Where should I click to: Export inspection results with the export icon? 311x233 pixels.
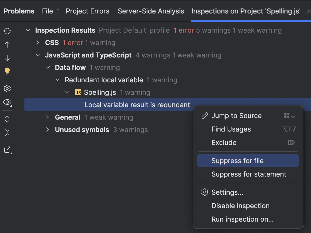click(7, 150)
